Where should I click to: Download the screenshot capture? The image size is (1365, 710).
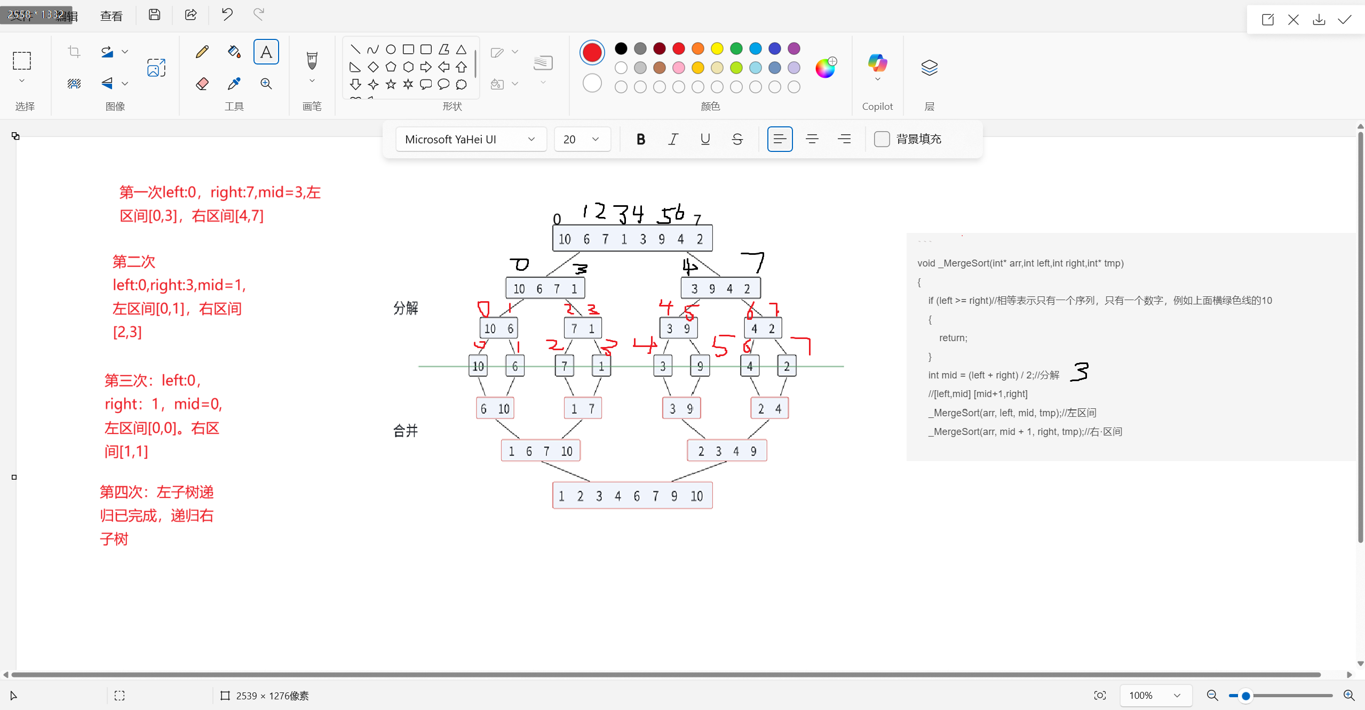(x=1319, y=20)
